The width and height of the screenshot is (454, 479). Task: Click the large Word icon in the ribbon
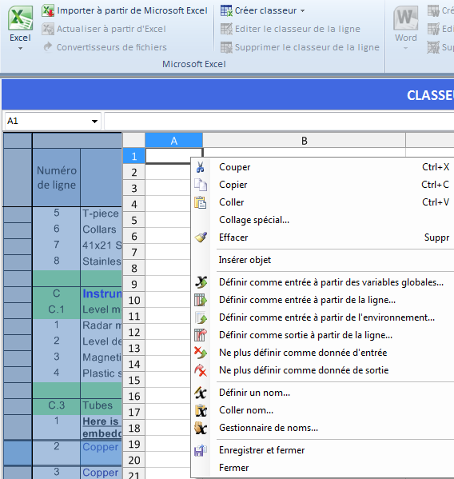point(405,18)
